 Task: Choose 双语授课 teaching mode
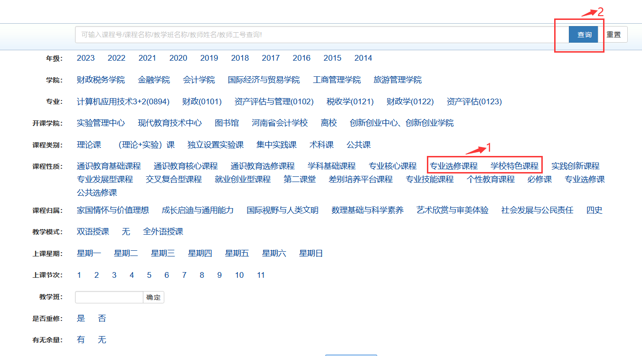tap(93, 232)
